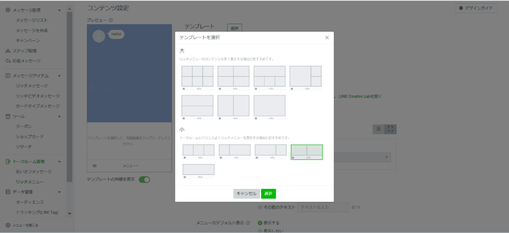Open リッチメッセージ in the sidebar

point(32,86)
